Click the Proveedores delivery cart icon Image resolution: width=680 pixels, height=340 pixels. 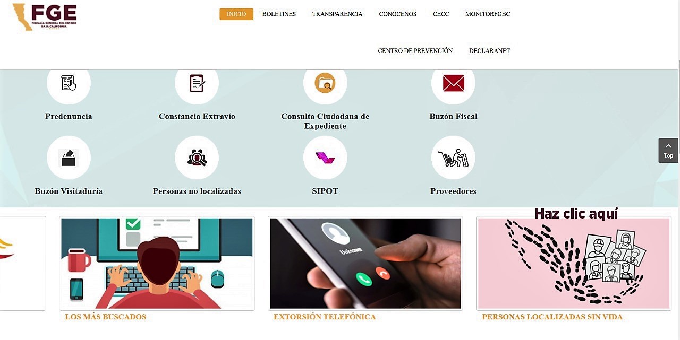[453, 158]
